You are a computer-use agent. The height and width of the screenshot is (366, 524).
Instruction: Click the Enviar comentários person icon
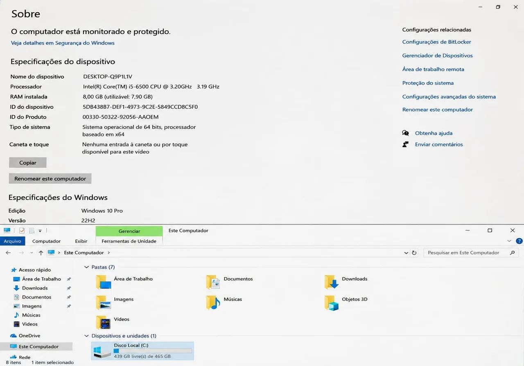click(x=405, y=144)
